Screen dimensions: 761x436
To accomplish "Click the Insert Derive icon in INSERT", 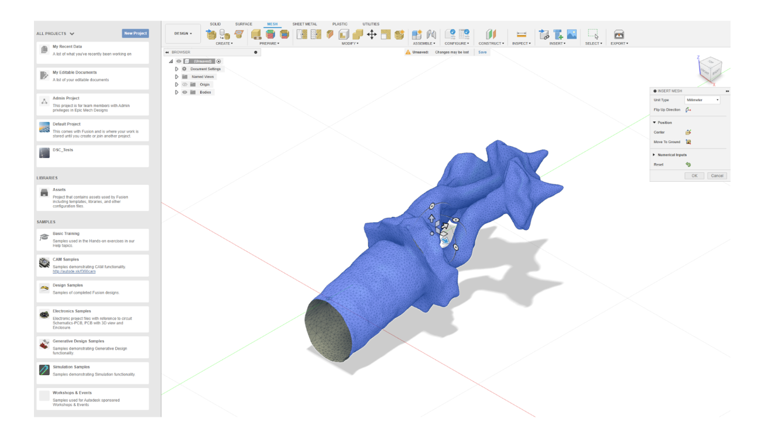I will pyautogui.click(x=544, y=34).
